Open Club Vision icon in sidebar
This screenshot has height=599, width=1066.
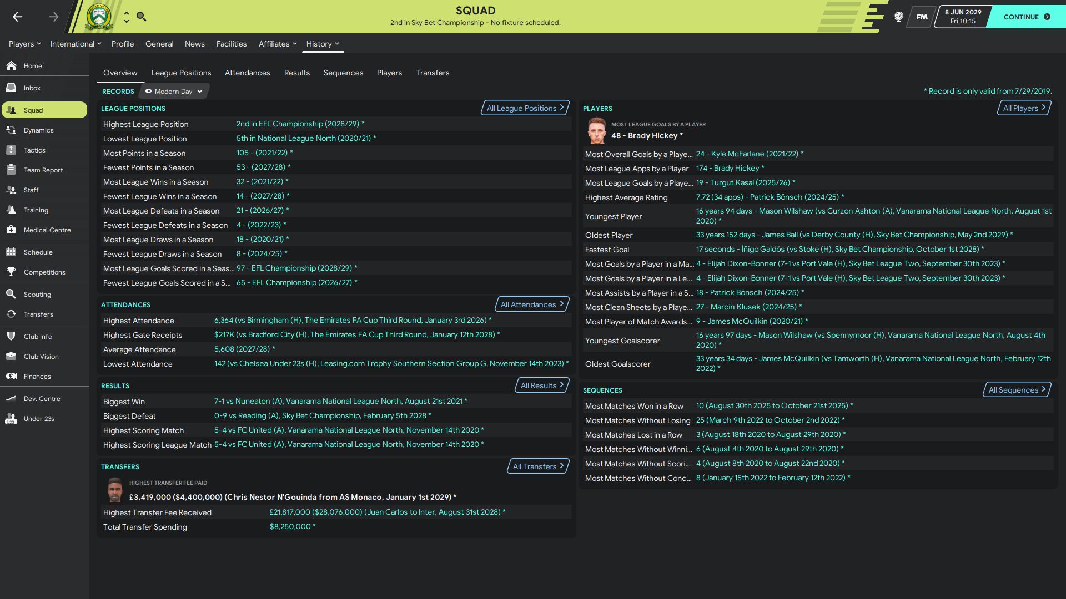pos(11,356)
